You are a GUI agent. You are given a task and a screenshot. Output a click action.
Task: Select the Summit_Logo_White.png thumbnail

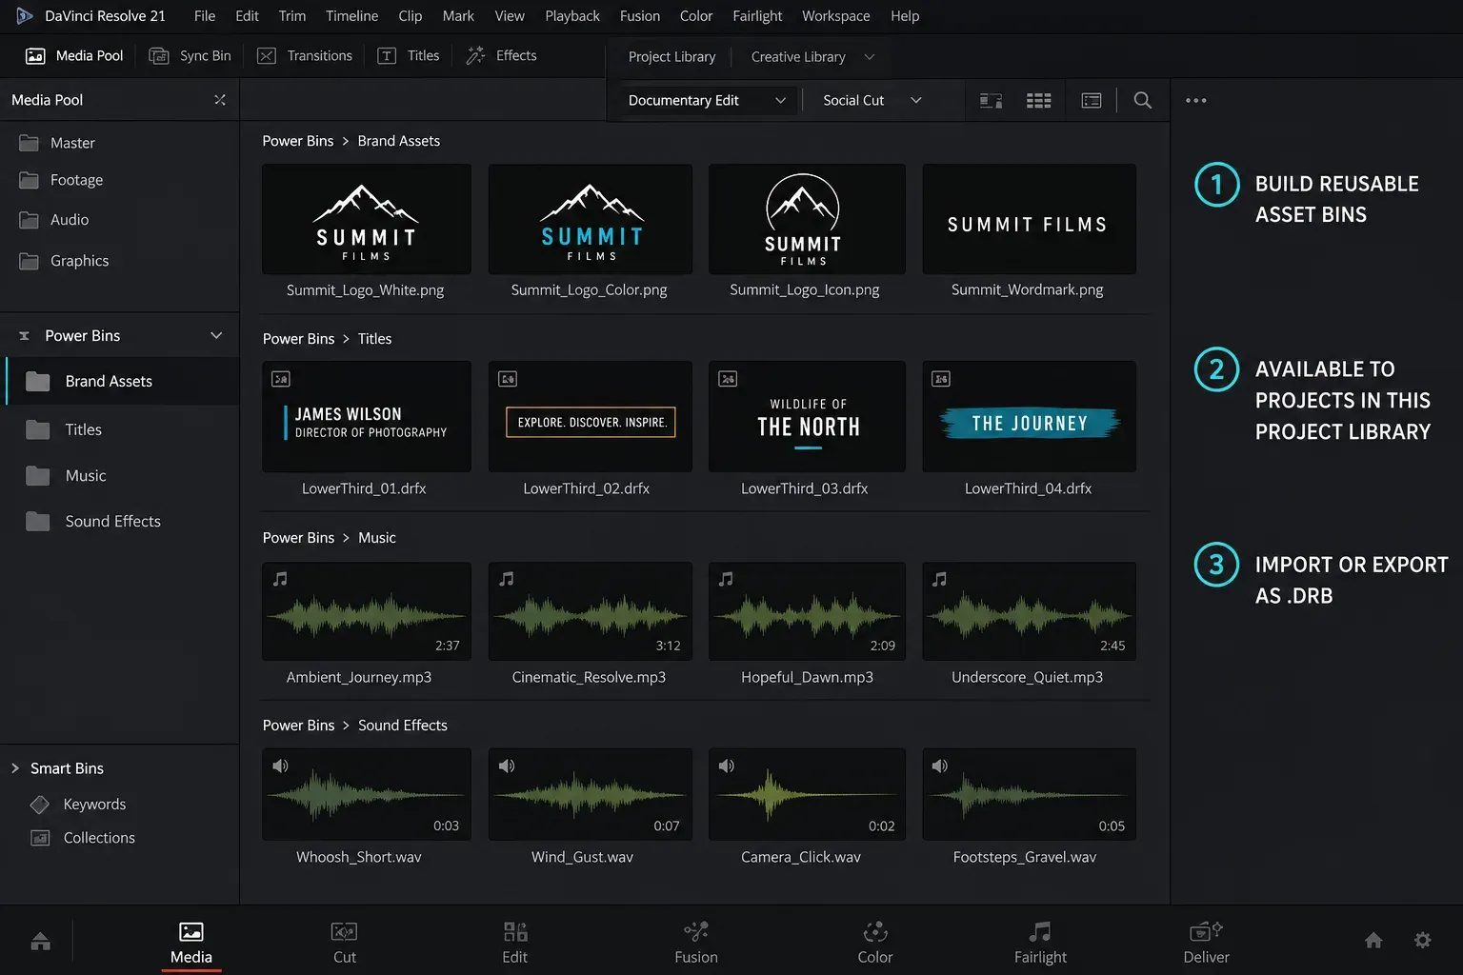click(x=367, y=219)
